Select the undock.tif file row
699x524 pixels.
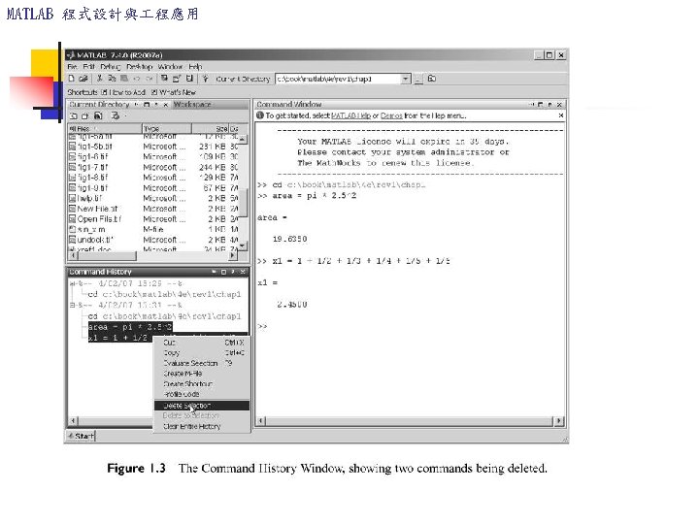point(153,240)
